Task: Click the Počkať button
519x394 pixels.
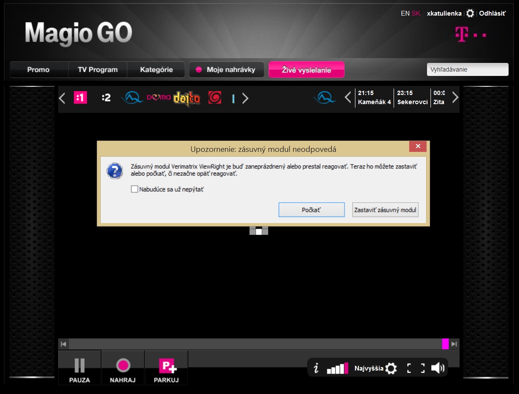Action: (312, 210)
